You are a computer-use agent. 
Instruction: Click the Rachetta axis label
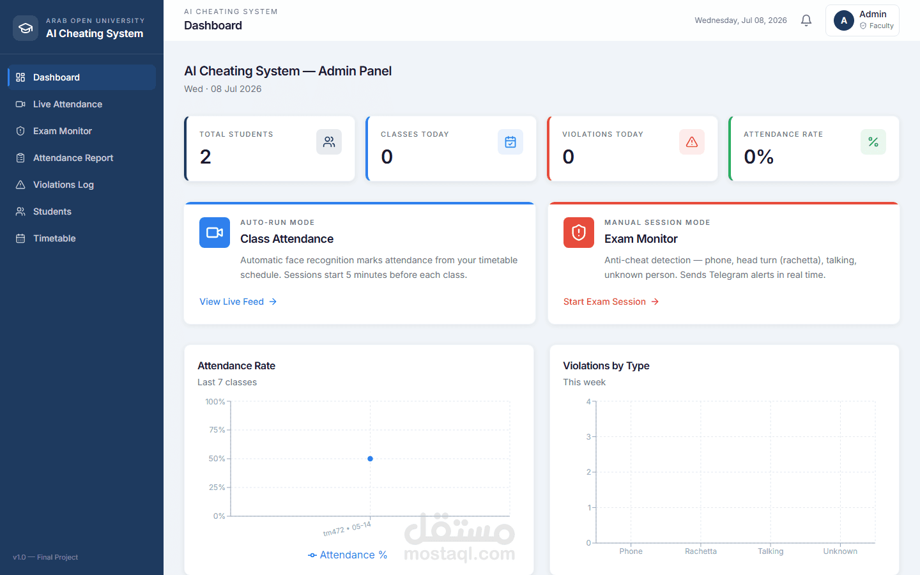[701, 551]
